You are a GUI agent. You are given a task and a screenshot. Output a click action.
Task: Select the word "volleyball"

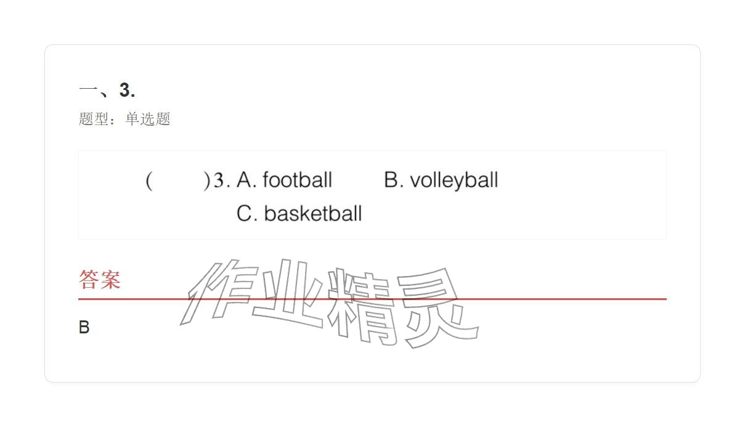(x=454, y=181)
